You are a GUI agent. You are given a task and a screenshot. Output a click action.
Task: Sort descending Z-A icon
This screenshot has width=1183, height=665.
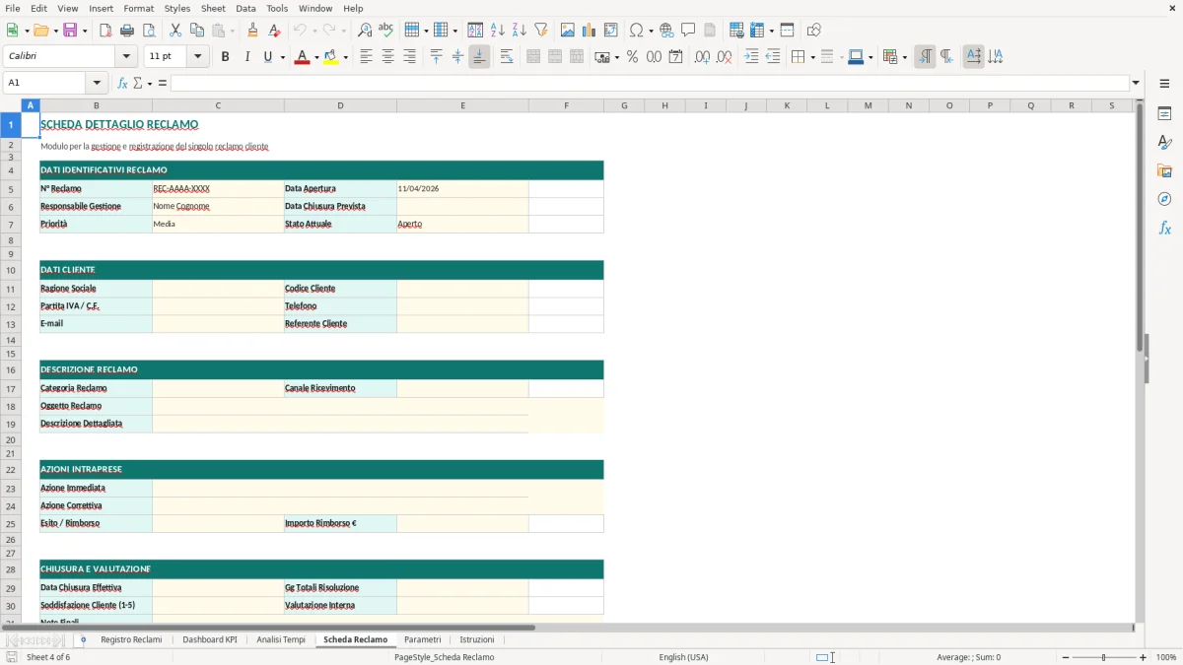pyautogui.click(x=520, y=31)
